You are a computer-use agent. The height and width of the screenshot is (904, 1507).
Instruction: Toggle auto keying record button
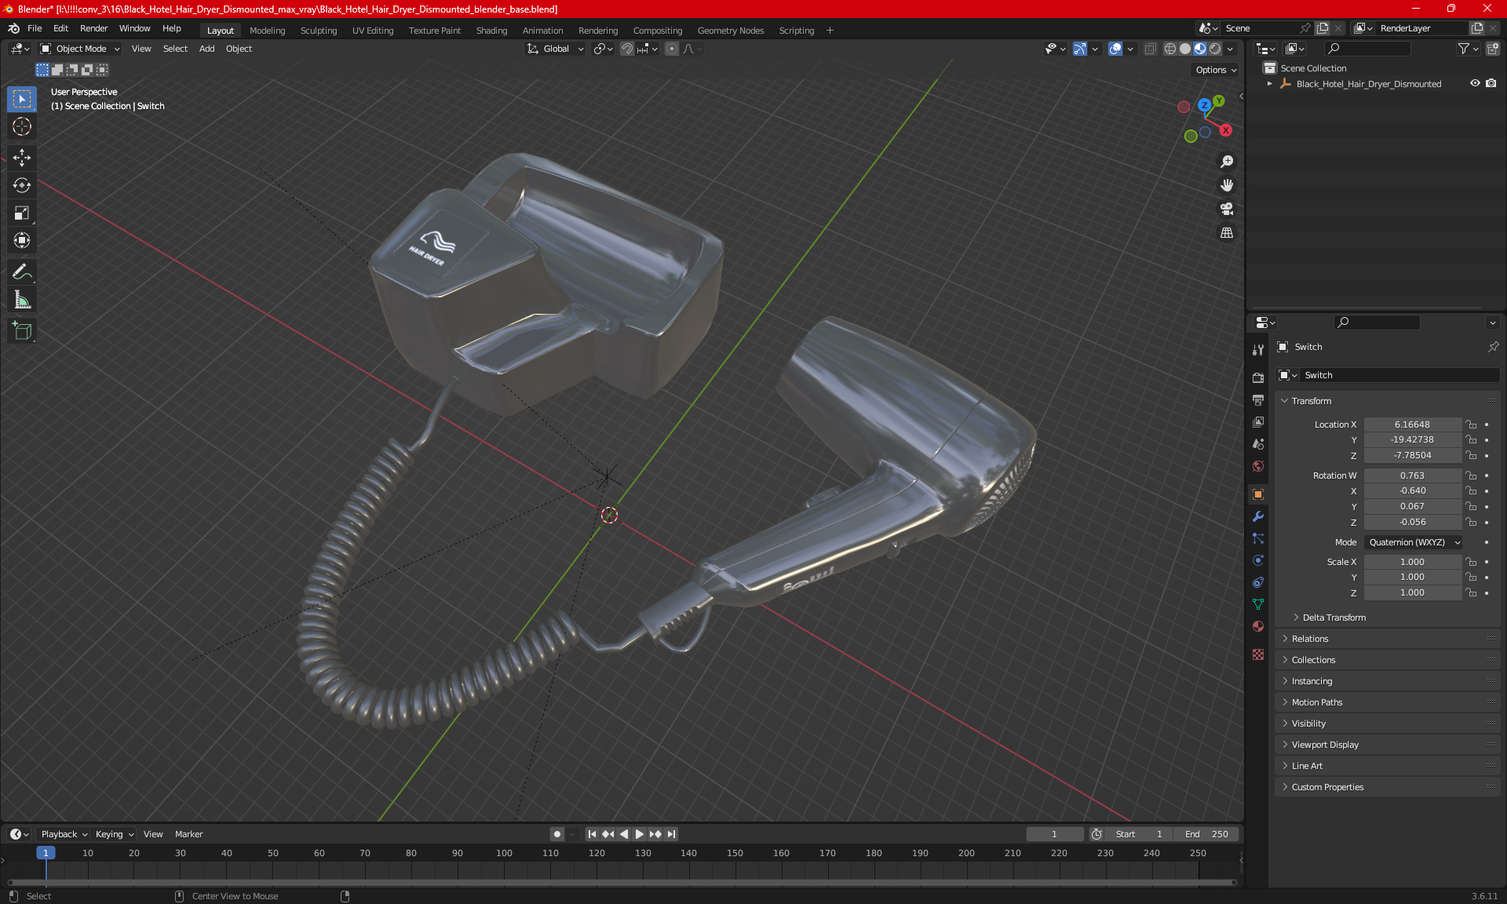coord(557,834)
